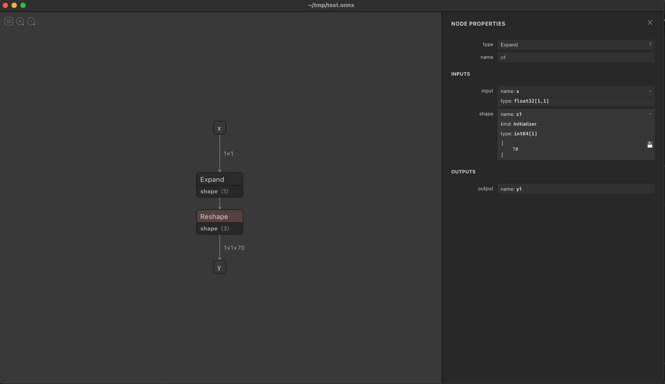Open Expand operator documentation via the ? icon
This screenshot has height=384, width=665.
650,44
